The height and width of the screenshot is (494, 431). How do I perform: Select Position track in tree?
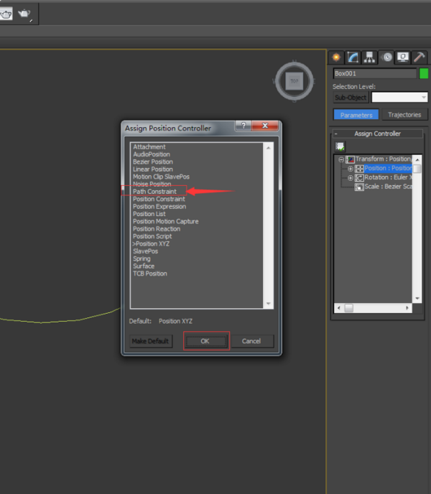[388, 168]
